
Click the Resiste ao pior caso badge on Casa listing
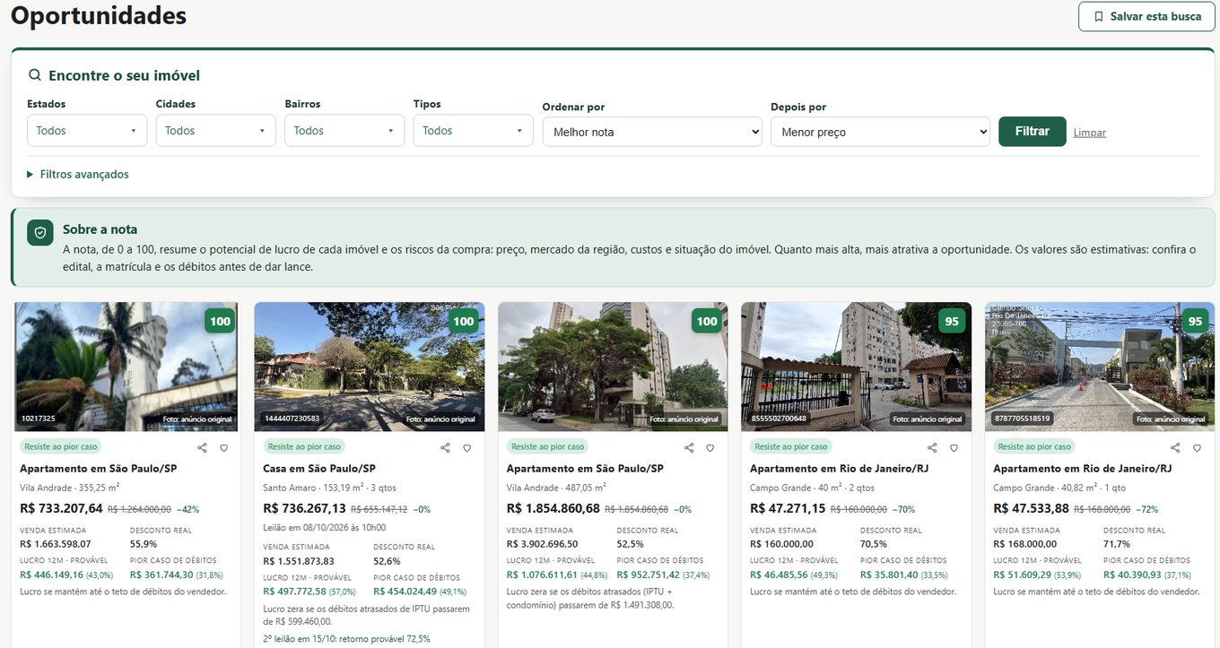pyautogui.click(x=304, y=446)
